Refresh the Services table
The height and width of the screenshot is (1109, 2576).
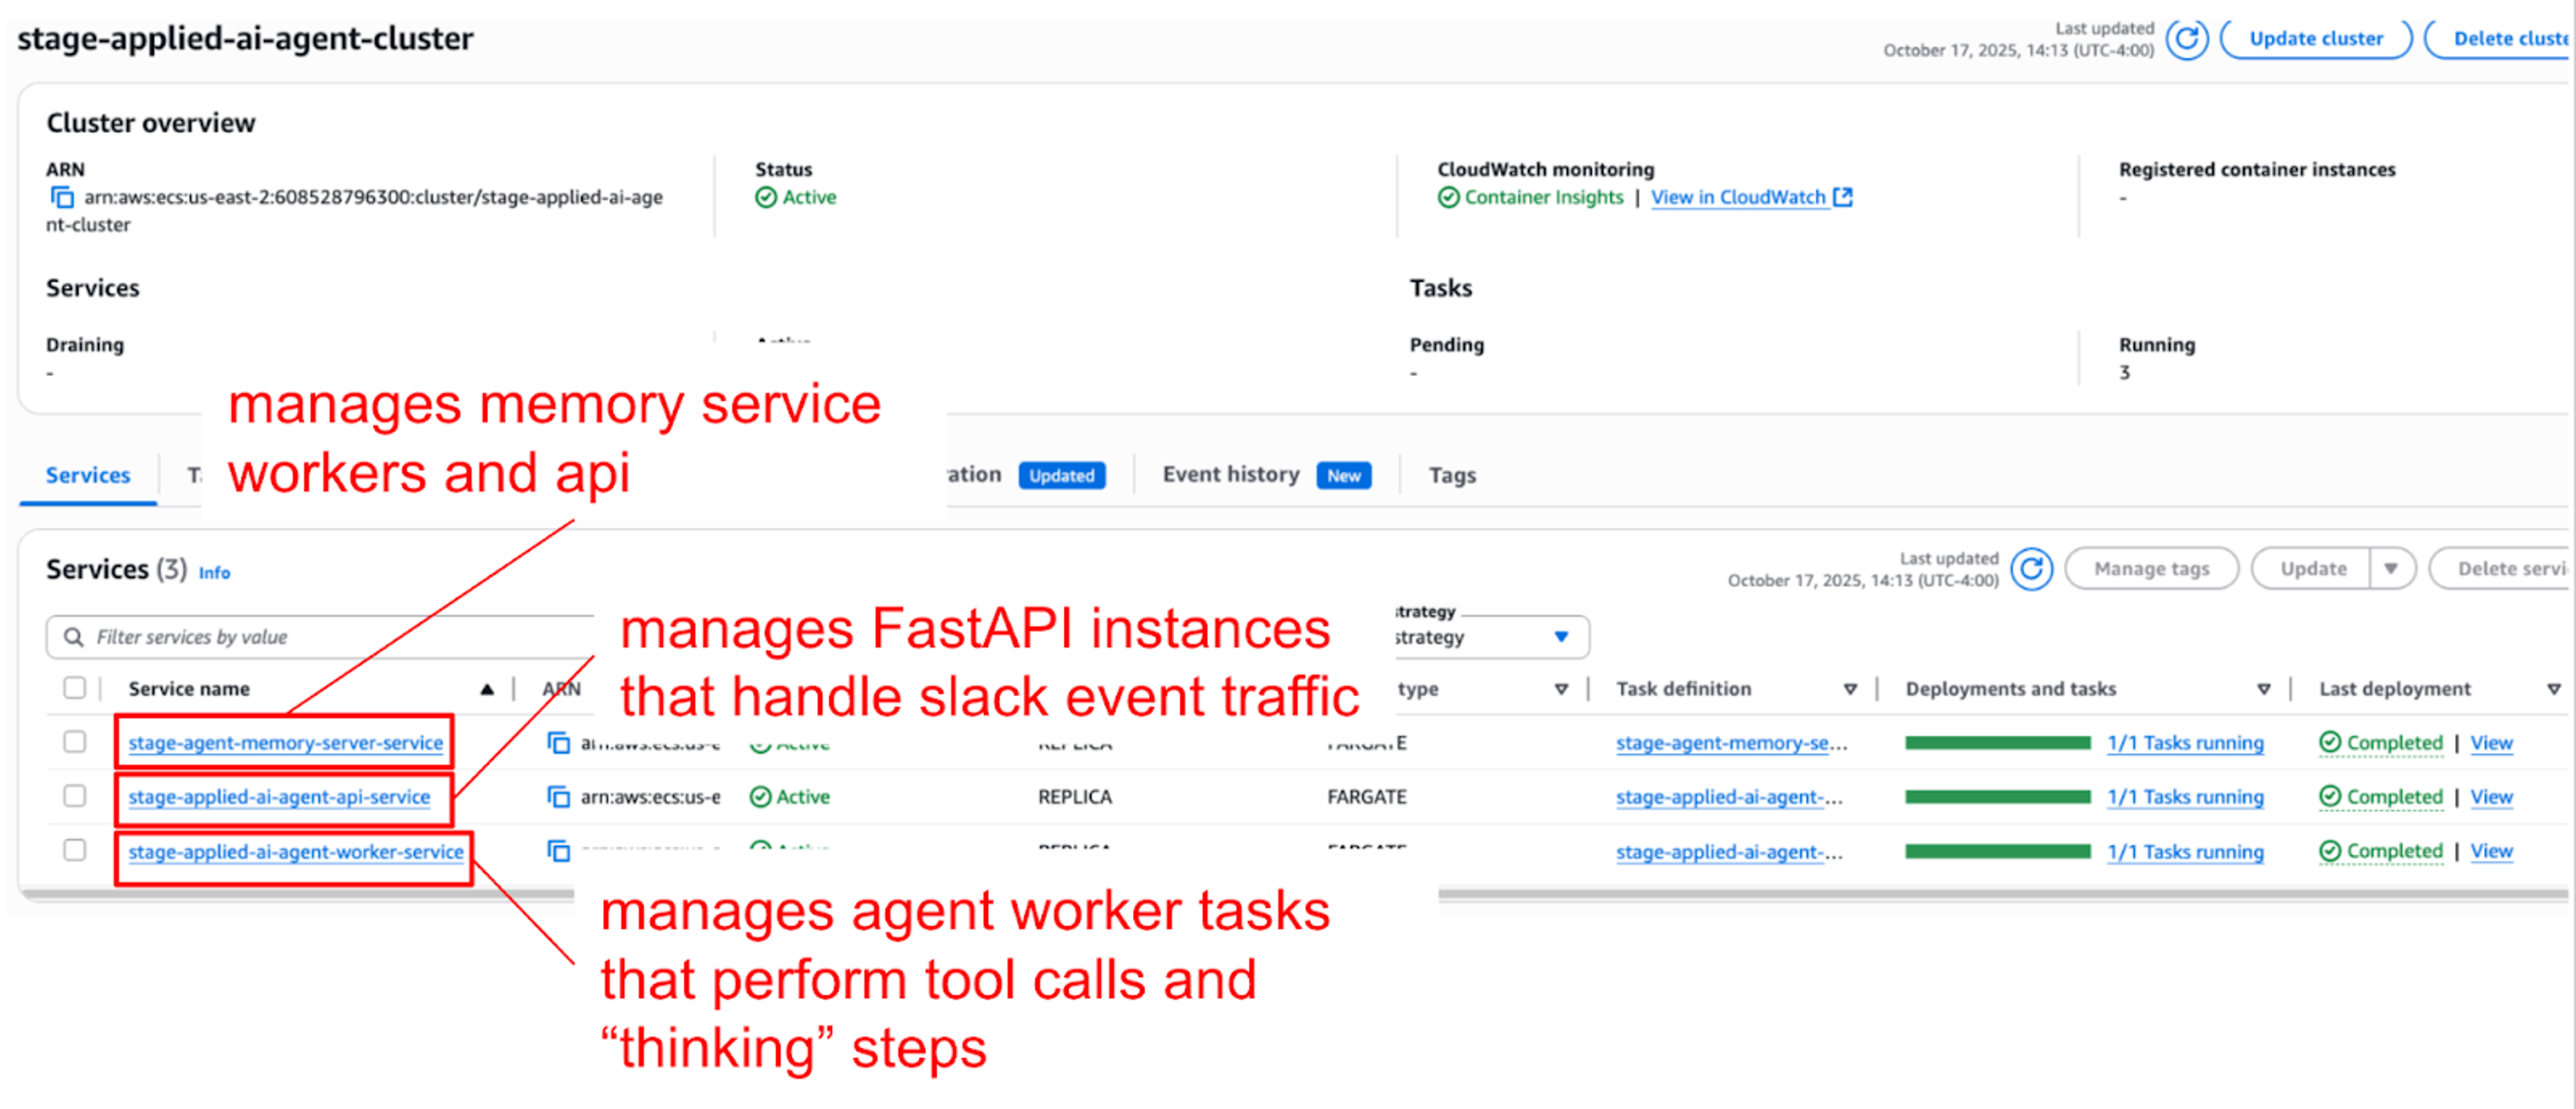point(2031,569)
